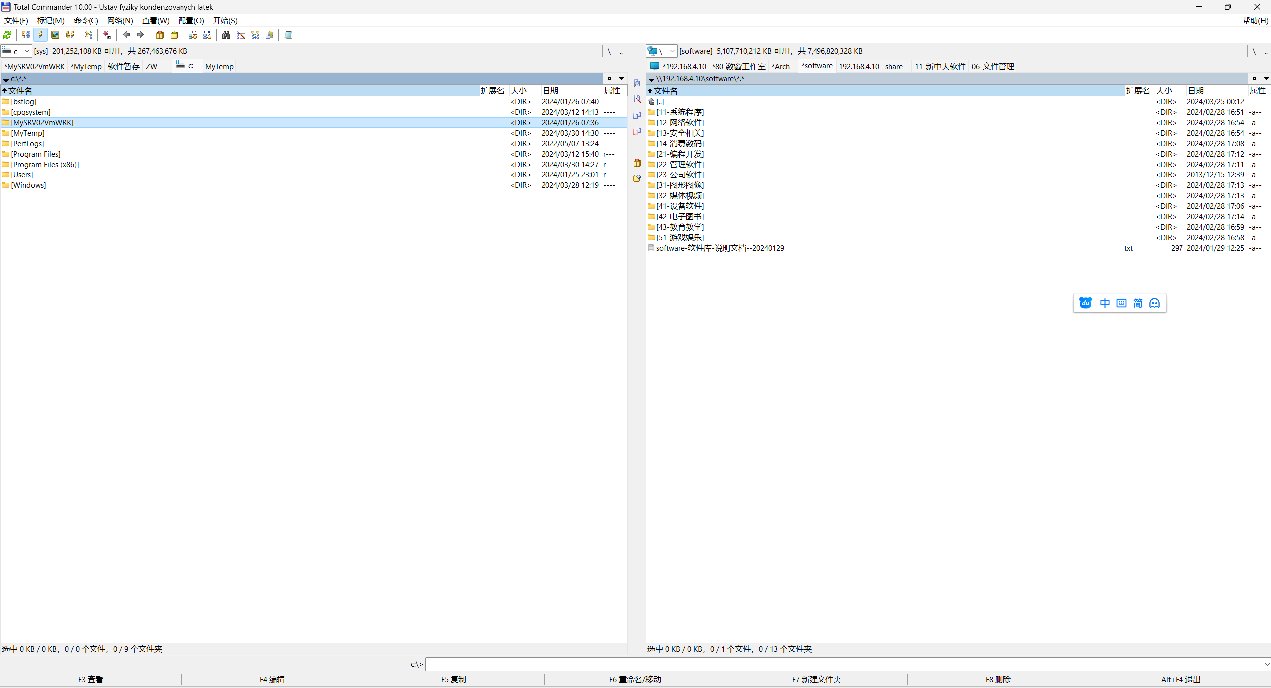Select the [Program Files (x86)] folder
Viewport: 1271px width, 688px height.
[x=314, y=165]
